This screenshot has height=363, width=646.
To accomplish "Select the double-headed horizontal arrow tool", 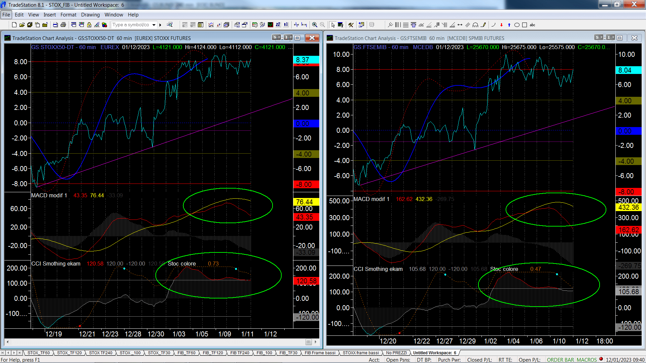I will click(460, 25).
